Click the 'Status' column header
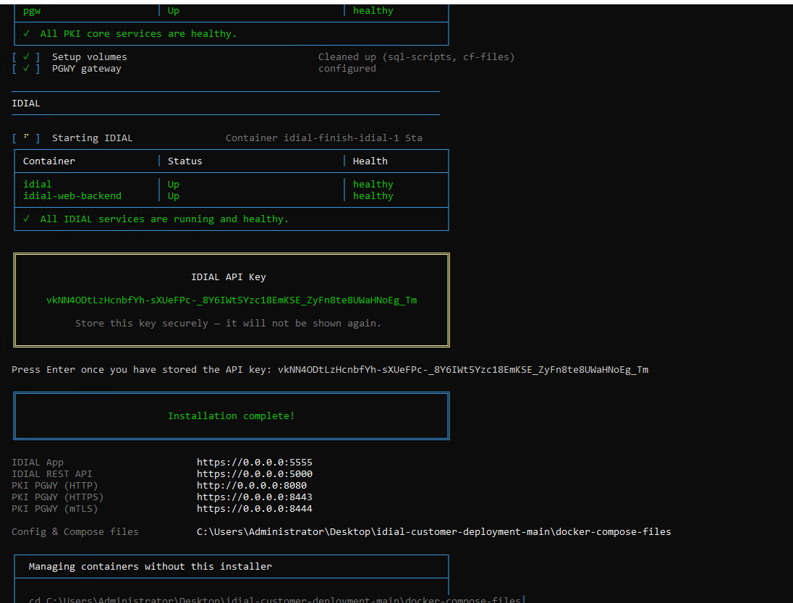793x603 pixels. point(185,161)
